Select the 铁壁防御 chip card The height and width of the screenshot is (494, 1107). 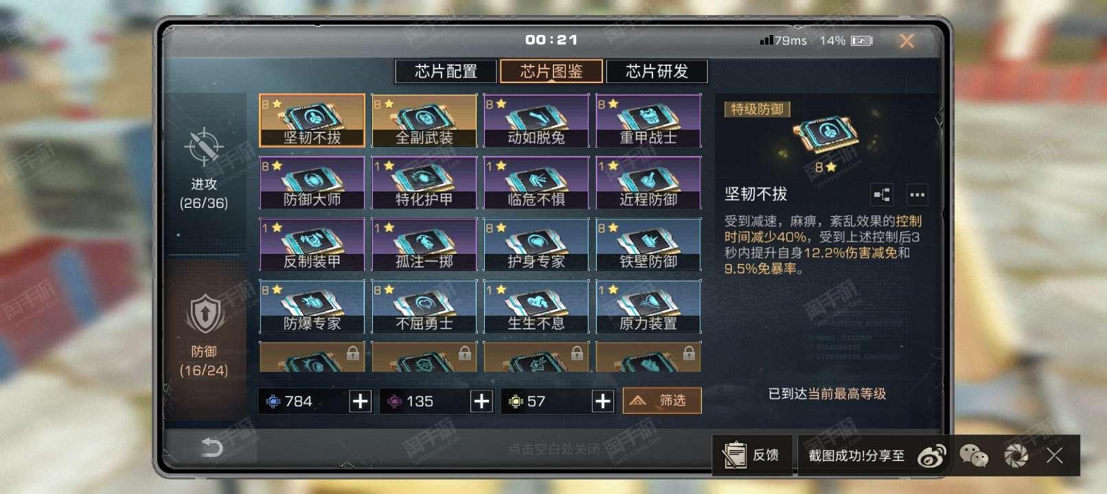pyautogui.click(x=648, y=244)
